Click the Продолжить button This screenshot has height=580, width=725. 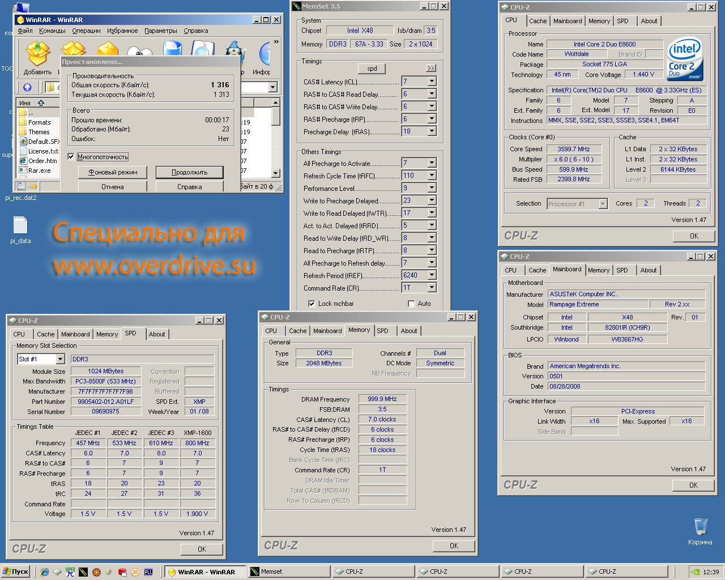pyautogui.click(x=189, y=172)
